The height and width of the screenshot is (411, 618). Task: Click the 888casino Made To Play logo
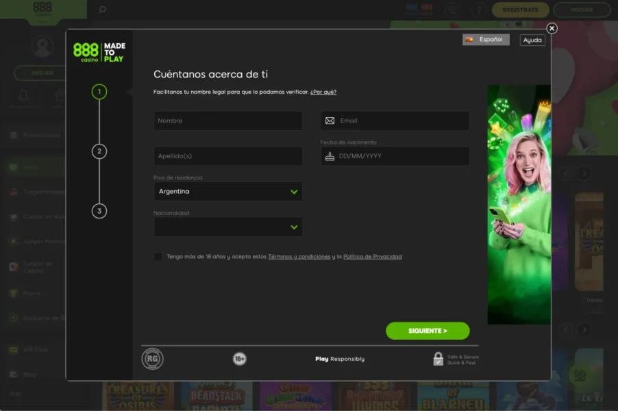click(98, 52)
